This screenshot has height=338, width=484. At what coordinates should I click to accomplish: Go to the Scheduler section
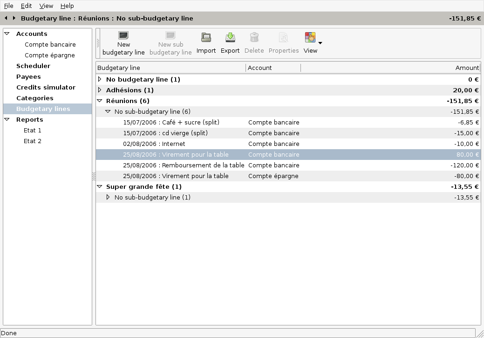pos(33,66)
